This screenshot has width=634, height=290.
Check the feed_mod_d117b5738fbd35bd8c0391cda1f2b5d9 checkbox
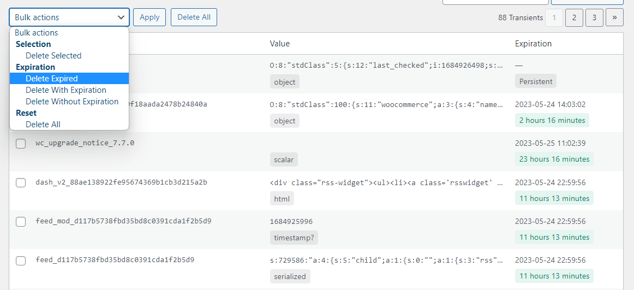(x=21, y=222)
